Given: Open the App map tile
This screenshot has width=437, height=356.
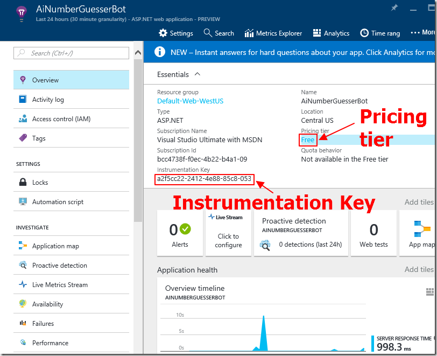Looking at the screenshot, I should [x=417, y=233].
